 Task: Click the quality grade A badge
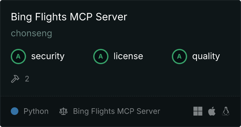pos(179,57)
